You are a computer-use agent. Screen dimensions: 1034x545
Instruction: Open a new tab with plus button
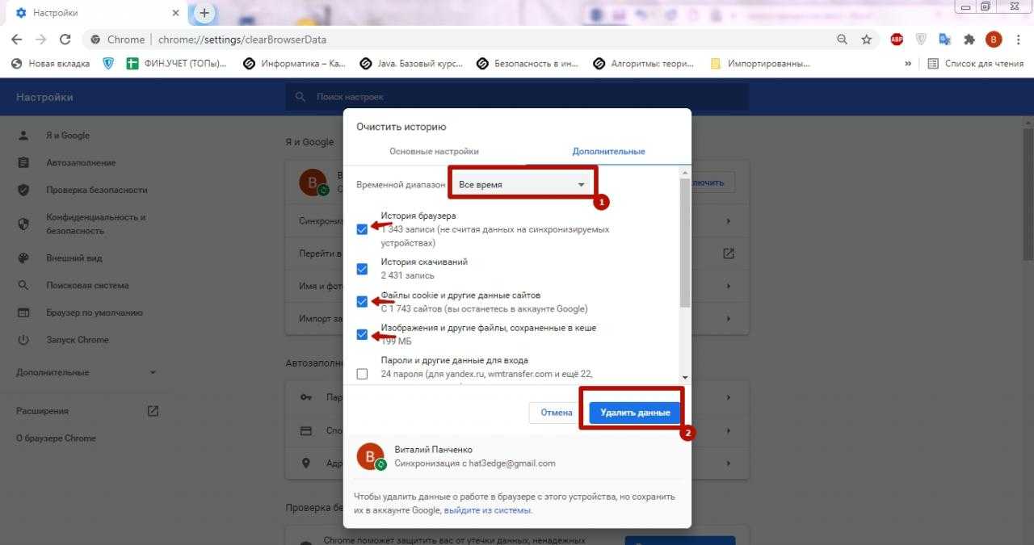tap(204, 13)
